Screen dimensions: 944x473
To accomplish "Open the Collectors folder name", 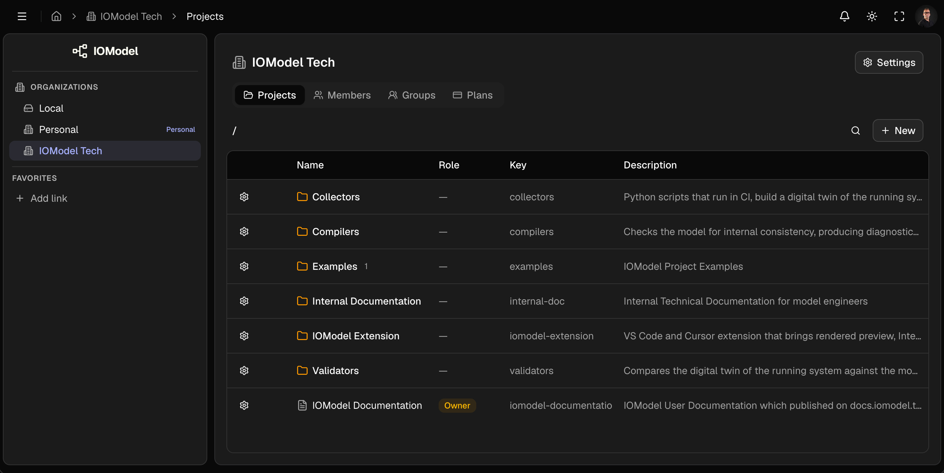I will point(336,197).
